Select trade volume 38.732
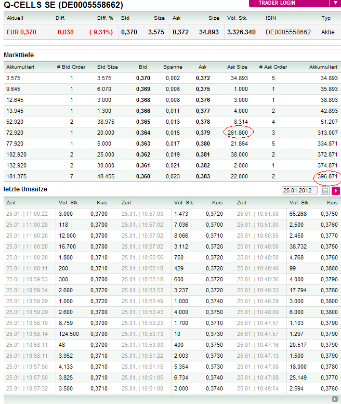 pos(298,246)
